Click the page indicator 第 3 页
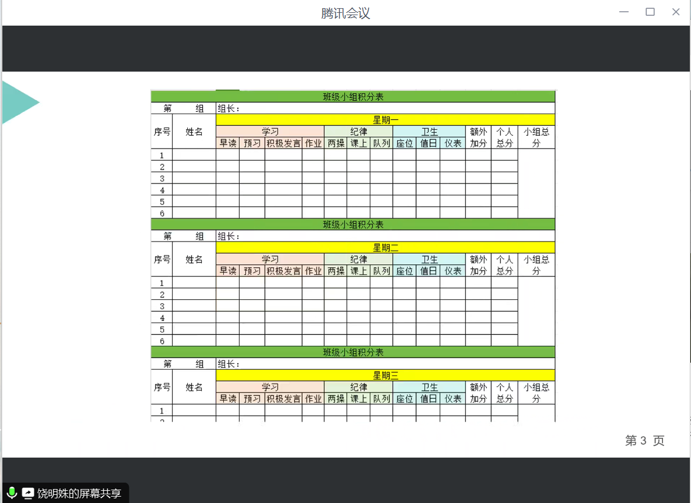The width and height of the screenshot is (691, 503). tap(643, 441)
